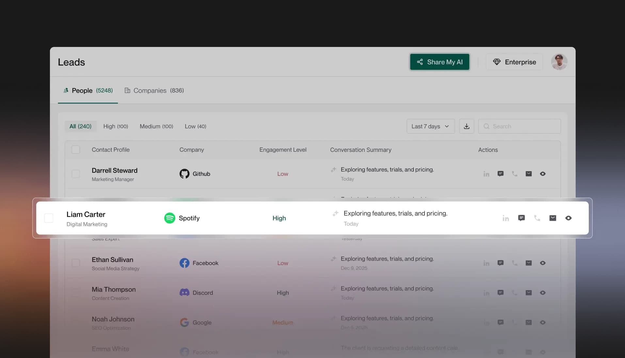The width and height of the screenshot is (625, 358).
Task: Open the chat action for Mia Thompson
Action: tap(501, 292)
